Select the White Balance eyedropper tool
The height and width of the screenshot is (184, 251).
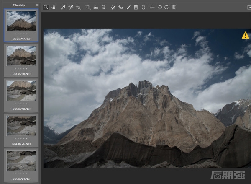click(63, 7)
